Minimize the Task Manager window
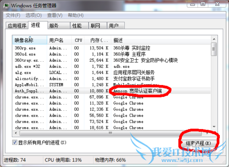Screen dimensions: 229x167 192,4
